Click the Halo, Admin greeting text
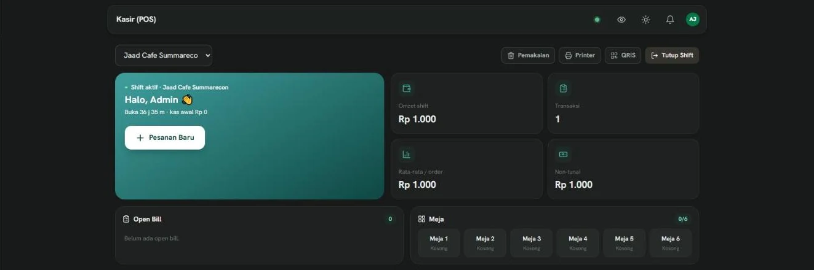 tap(159, 99)
